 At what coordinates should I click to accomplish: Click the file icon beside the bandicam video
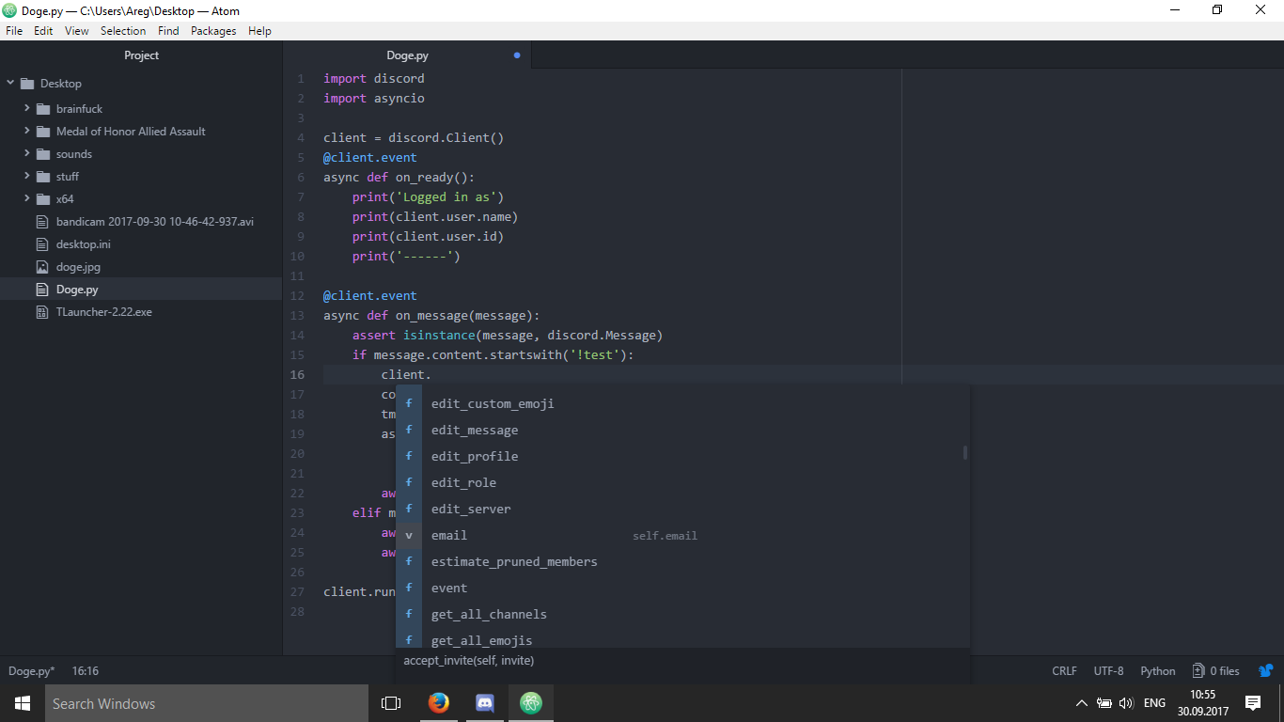[41, 221]
